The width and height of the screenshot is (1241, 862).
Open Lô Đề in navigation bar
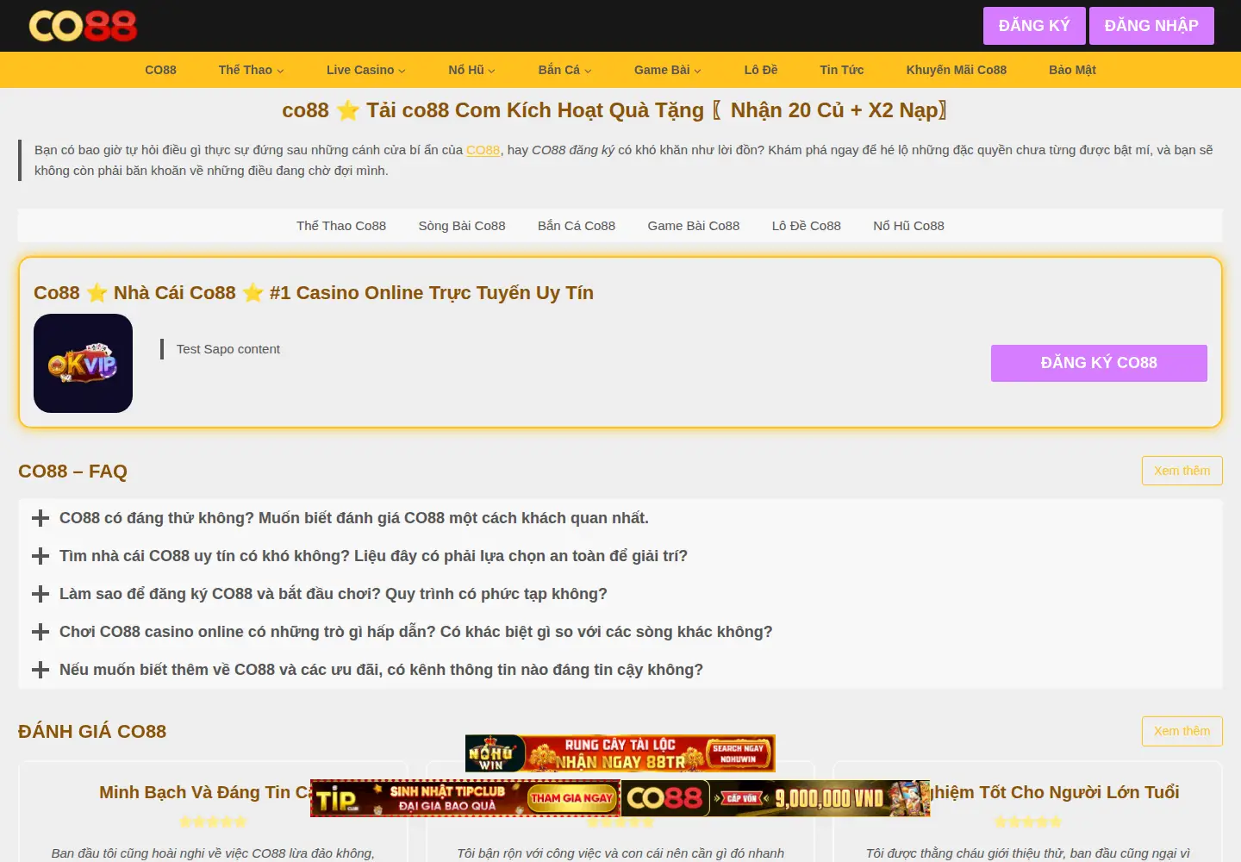(761, 70)
